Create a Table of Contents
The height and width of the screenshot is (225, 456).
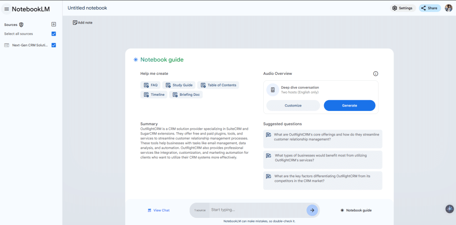(218, 85)
